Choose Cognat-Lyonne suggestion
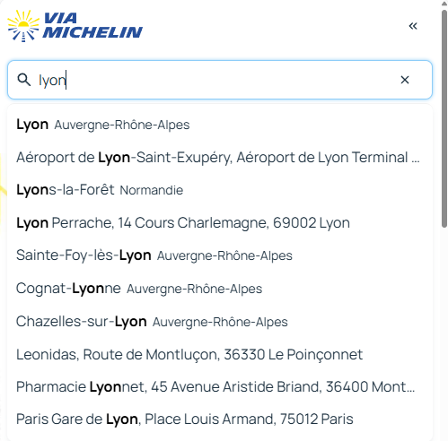Viewport: 448px width, 441px height. click(220, 289)
